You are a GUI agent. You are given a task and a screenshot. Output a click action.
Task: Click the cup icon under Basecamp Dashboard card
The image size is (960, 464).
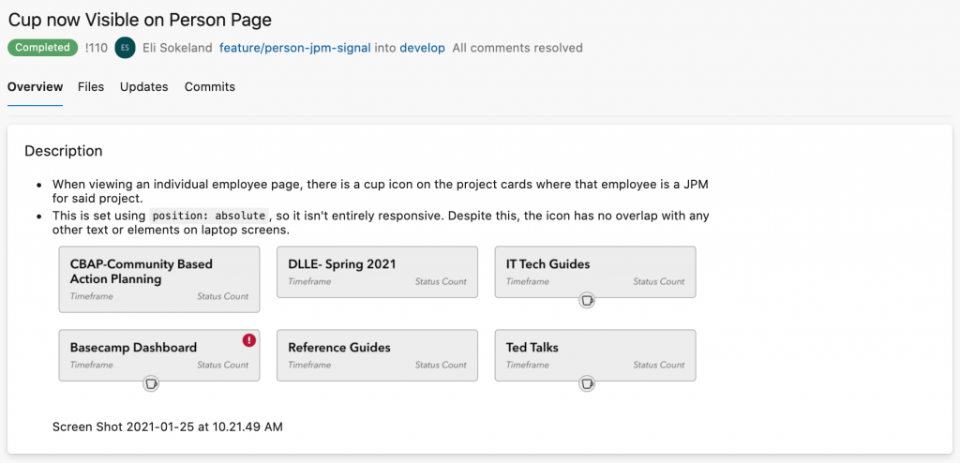[x=151, y=382]
